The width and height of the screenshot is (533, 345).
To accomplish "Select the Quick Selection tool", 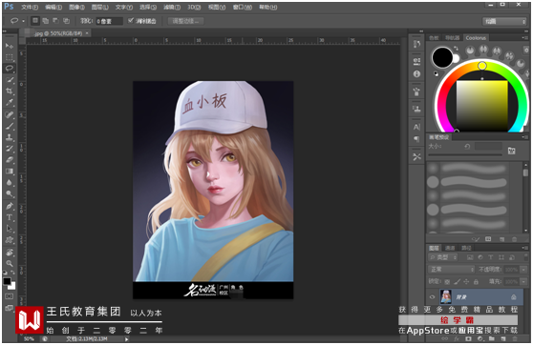I will [x=10, y=80].
